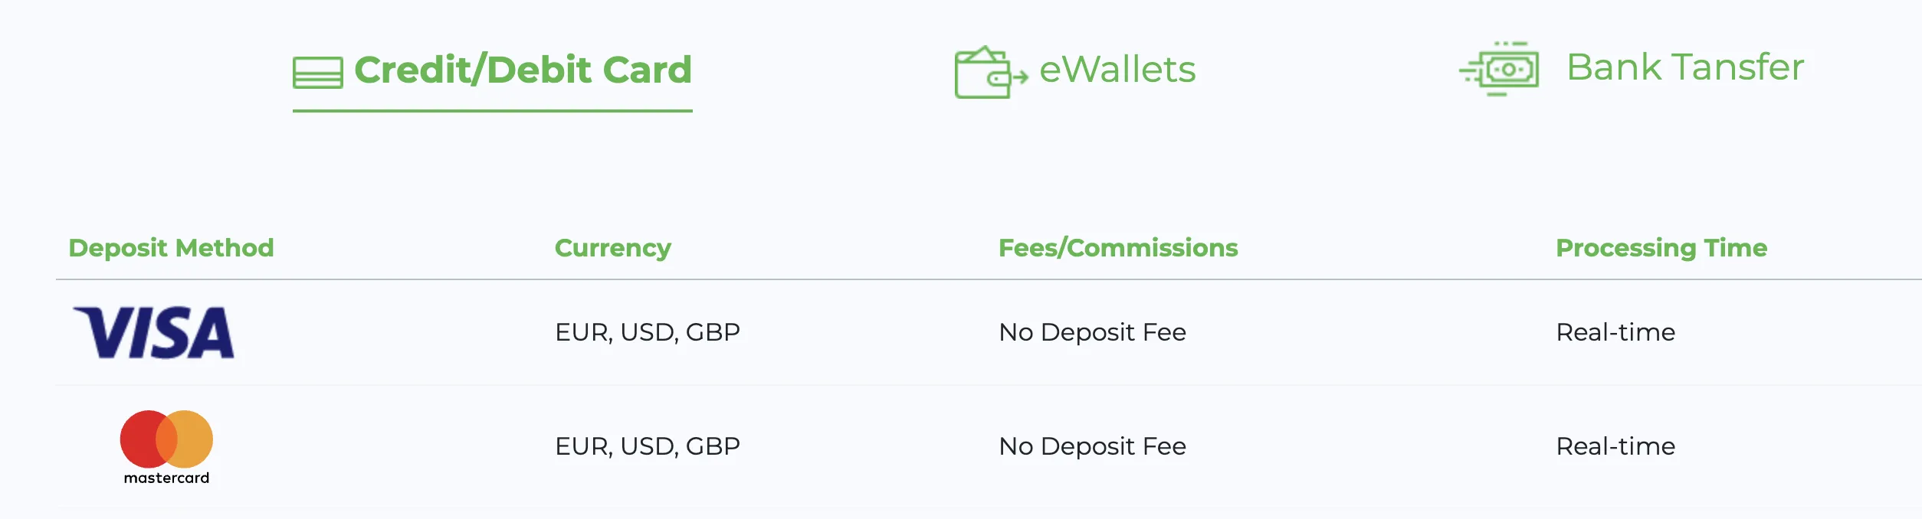
Task: Open the eWallets tab
Action: [1074, 71]
